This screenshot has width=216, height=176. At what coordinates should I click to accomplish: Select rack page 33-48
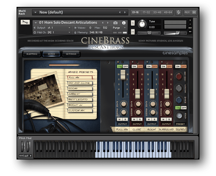tap(157, 12)
